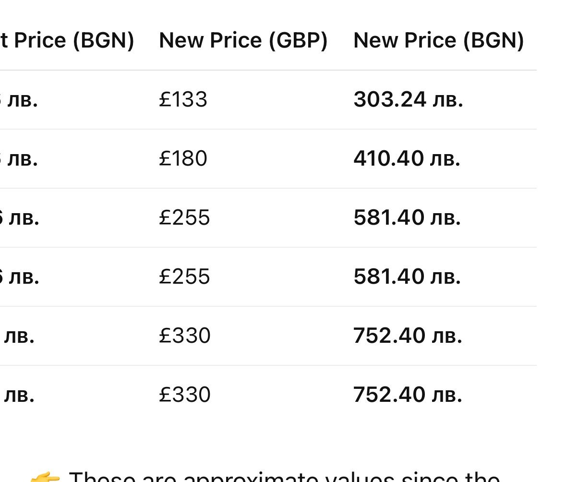Select the £180 price cell
This screenshot has width=566, height=482.
(183, 158)
